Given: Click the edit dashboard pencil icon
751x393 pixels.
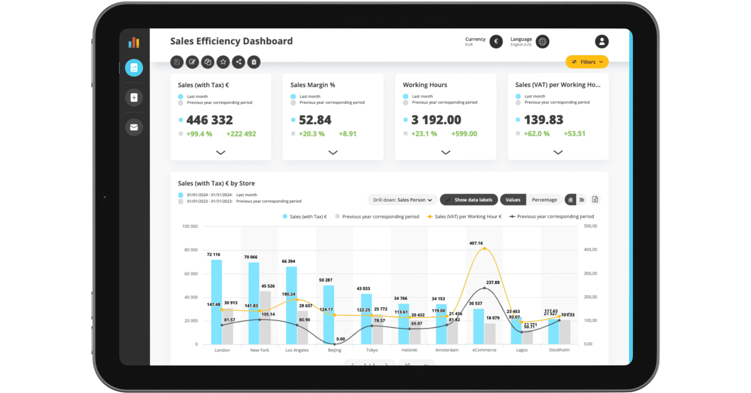Looking at the screenshot, I should pos(193,62).
